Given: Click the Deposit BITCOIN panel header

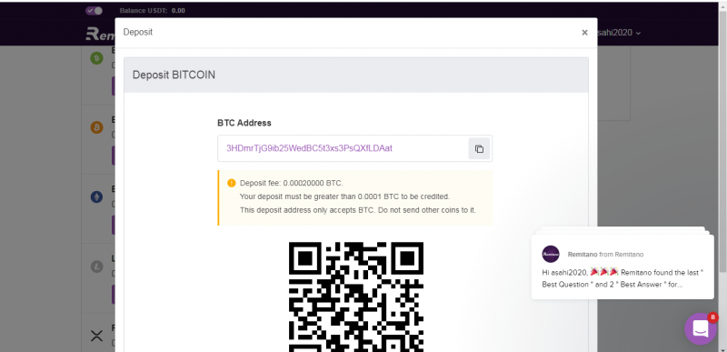Looking at the screenshot, I should (356, 75).
